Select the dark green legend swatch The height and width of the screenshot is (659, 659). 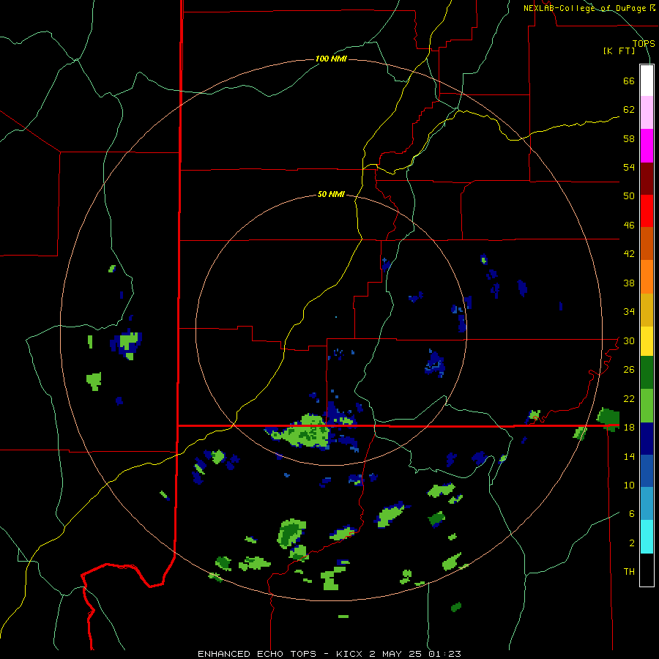pos(647,373)
